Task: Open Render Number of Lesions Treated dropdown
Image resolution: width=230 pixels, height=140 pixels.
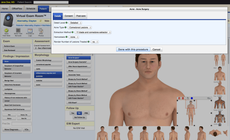Action: click(95, 42)
